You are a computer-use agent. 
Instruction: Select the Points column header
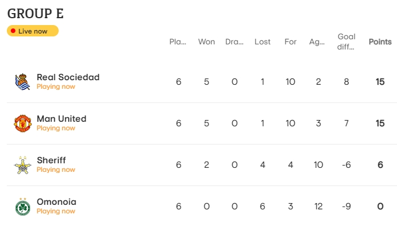click(x=380, y=42)
